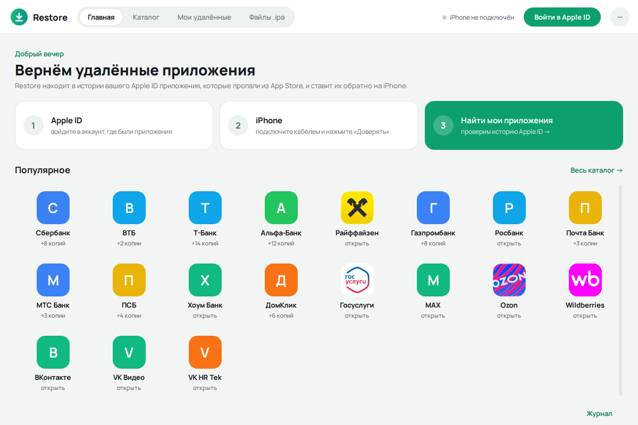638x425 pixels.
Task: Open the three-dots more menu
Action: tap(620, 17)
